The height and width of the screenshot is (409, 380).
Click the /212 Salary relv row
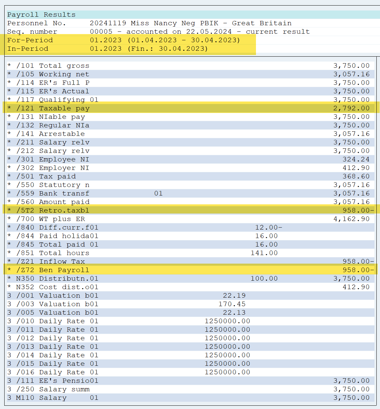pos(190,151)
